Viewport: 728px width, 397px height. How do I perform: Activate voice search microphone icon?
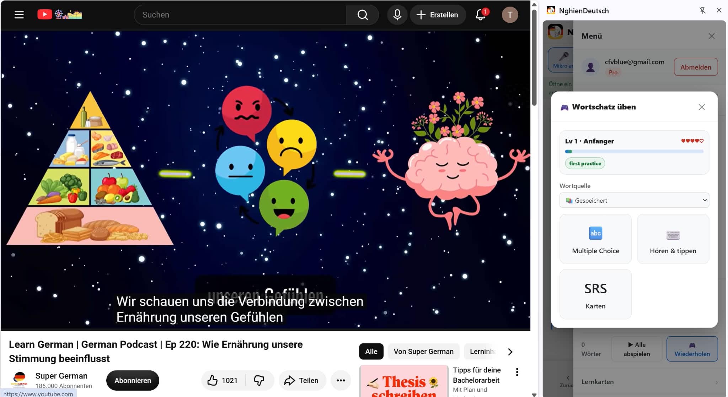coord(397,15)
